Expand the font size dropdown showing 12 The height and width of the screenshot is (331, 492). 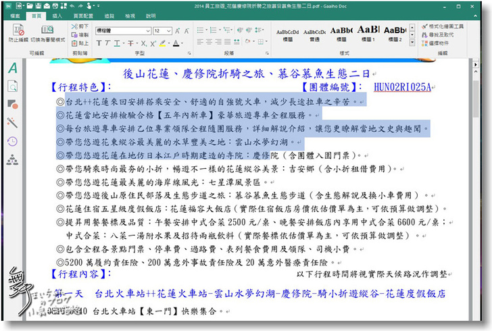click(162, 31)
